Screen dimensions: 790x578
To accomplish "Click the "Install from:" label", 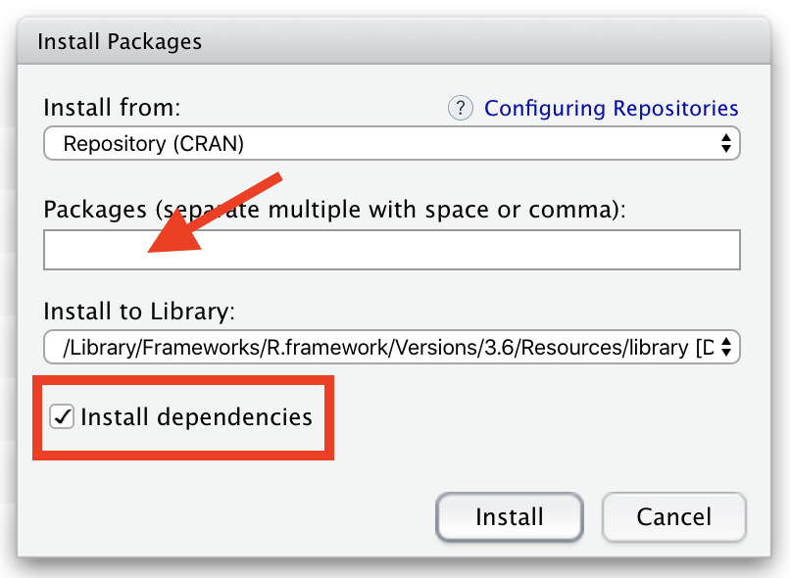I will pyautogui.click(x=113, y=108).
